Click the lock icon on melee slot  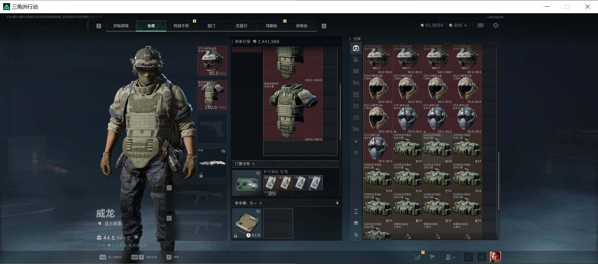coord(201,175)
